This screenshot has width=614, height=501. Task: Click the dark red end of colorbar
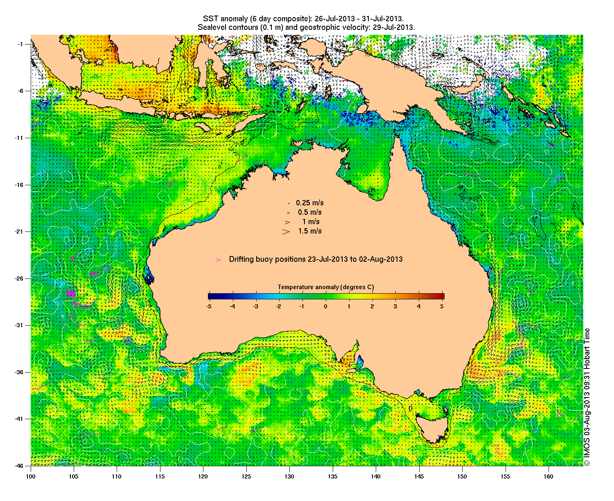[x=442, y=297]
